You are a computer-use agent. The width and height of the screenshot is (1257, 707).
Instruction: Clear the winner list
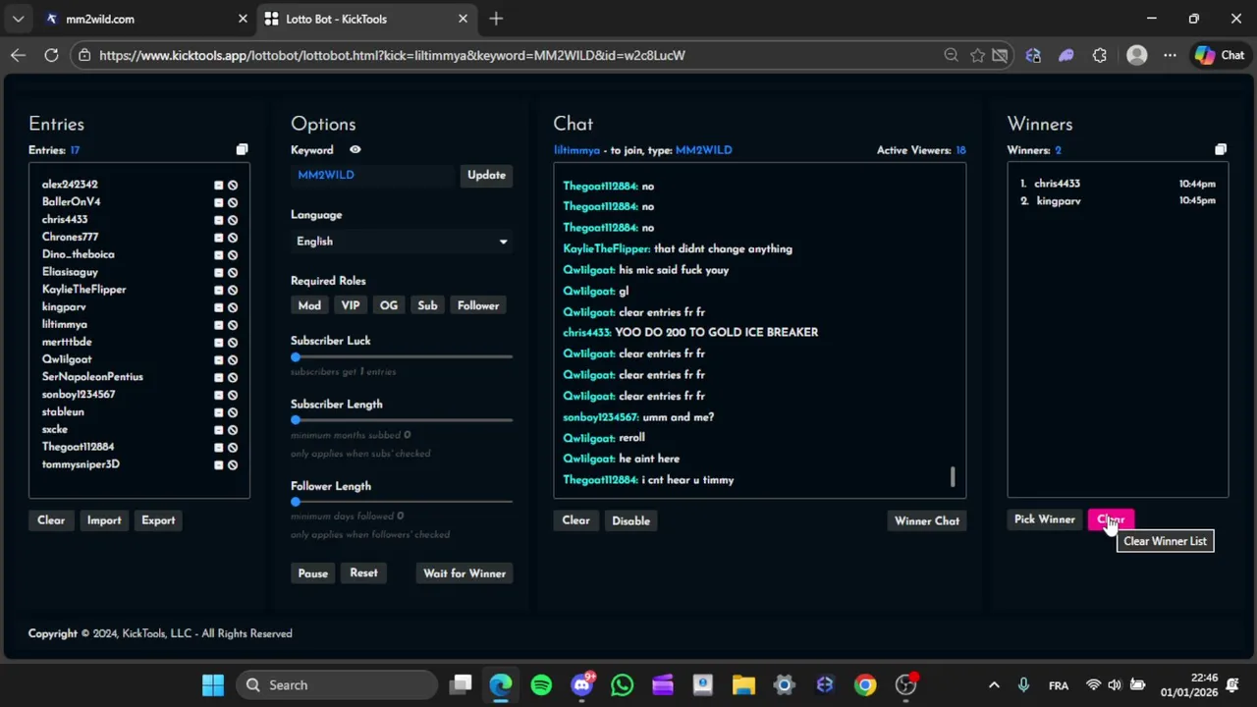tap(1111, 519)
